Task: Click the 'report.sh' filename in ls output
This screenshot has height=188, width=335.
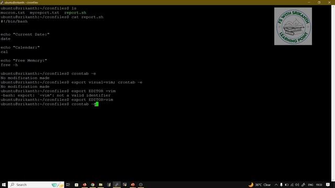Action: (75, 13)
